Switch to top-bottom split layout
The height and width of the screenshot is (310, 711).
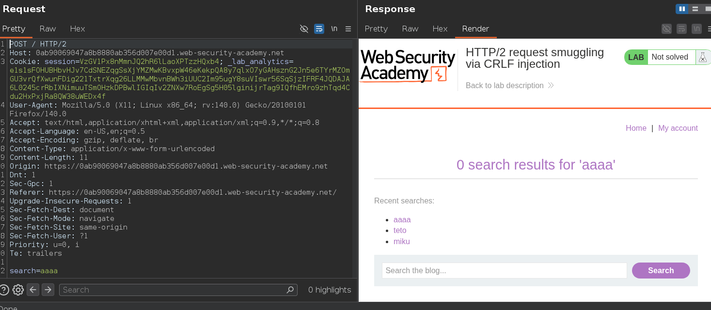(x=695, y=9)
